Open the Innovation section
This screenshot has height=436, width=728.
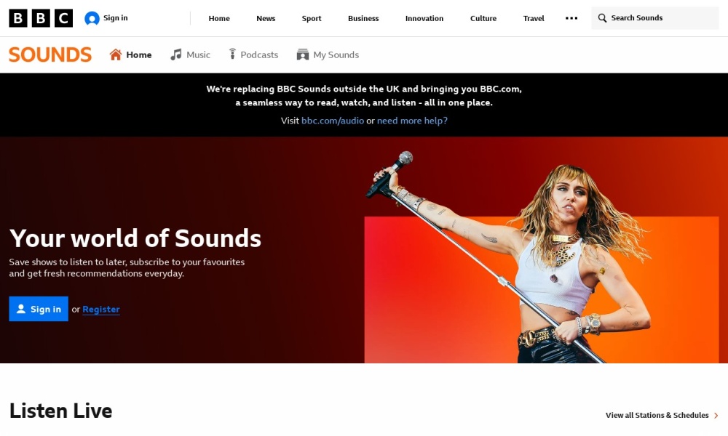click(x=424, y=19)
